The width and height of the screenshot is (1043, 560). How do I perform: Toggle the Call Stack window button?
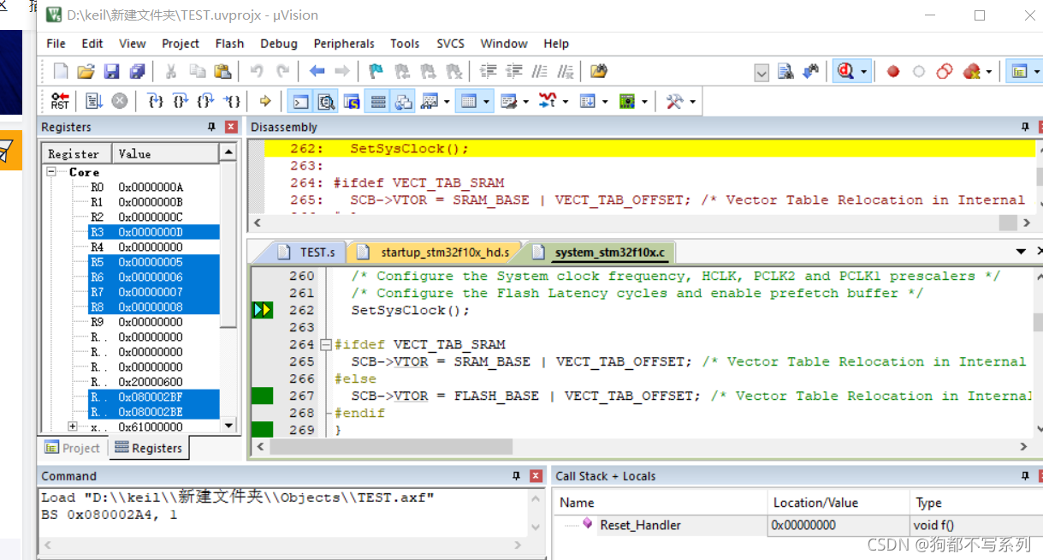click(x=404, y=101)
